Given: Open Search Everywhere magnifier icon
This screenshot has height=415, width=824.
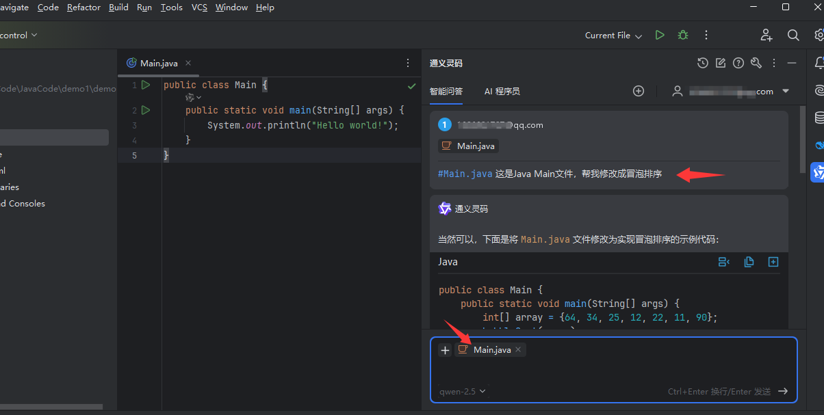Looking at the screenshot, I should (793, 35).
